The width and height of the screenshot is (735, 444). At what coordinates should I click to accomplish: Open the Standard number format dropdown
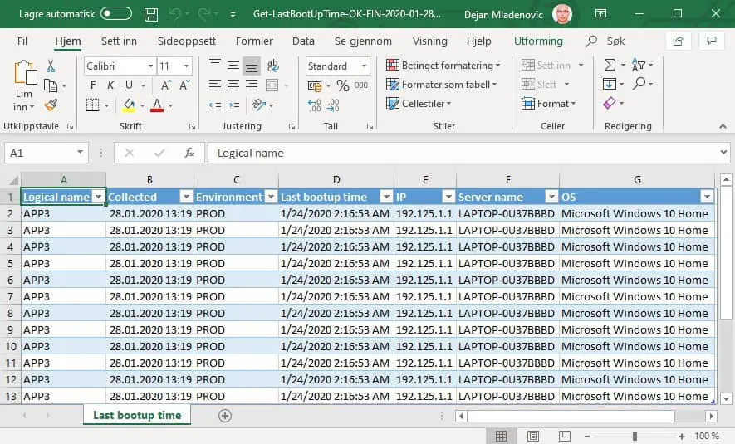[364, 66]
